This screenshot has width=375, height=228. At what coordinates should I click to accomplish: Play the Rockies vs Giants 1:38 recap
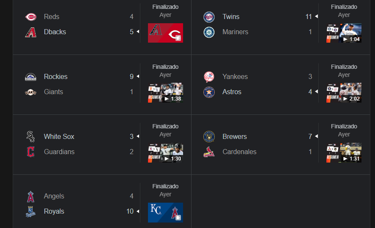click(165, 92)
